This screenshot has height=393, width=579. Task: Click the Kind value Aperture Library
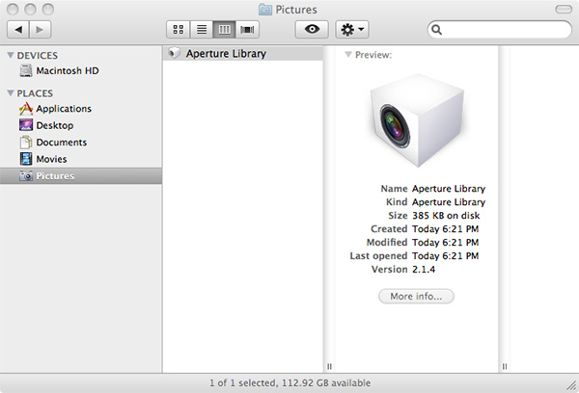449,202
